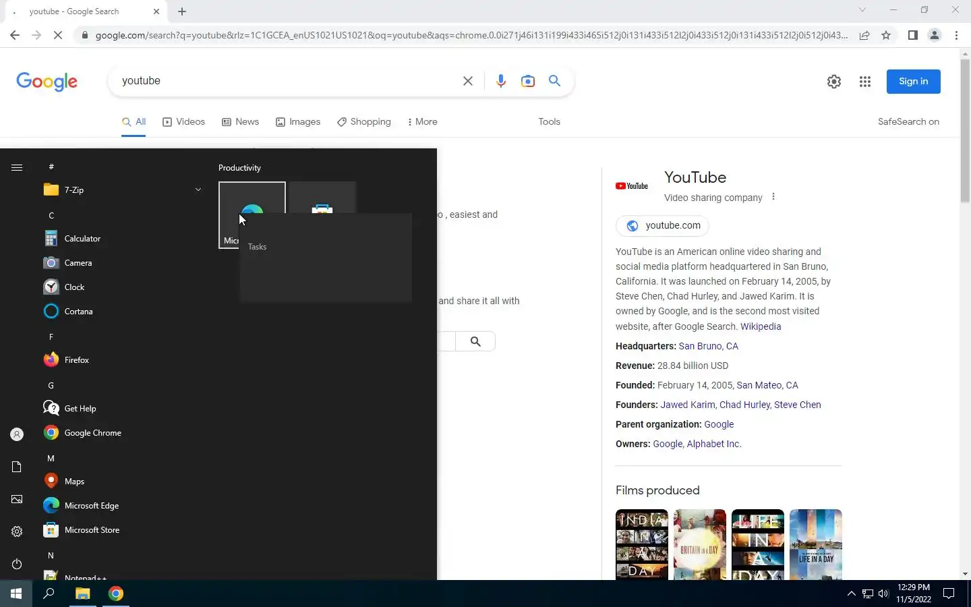Screen dimensions: 971x607
Task: Open Google quick settings gear
Action: click(x=834, y=82)
